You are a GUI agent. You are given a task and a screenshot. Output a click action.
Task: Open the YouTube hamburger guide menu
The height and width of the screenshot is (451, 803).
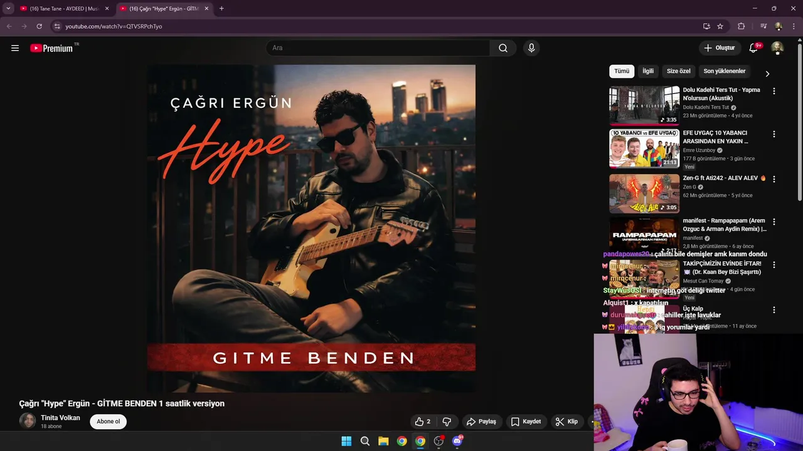click(15, 48)
